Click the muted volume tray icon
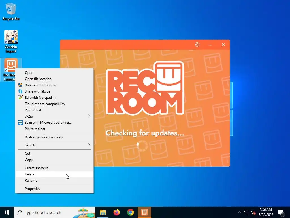Image resolution: width=290 pixels, height=218 pixels. coord(253,212)
